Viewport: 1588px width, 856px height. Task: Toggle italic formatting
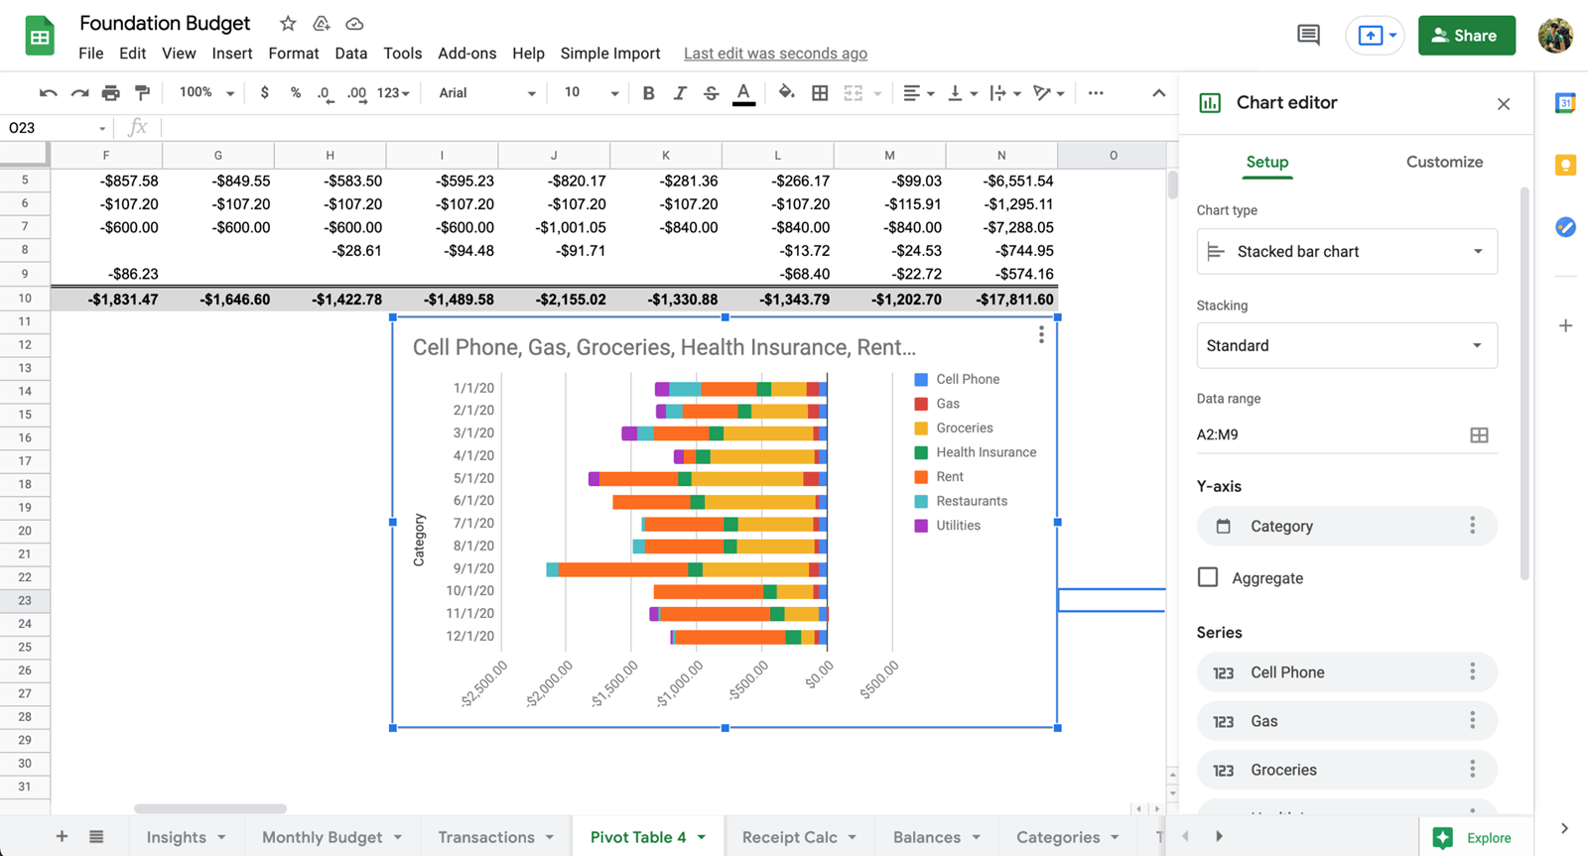coord(680,93)
